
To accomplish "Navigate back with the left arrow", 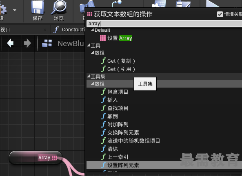I will (x=10, y=43).
